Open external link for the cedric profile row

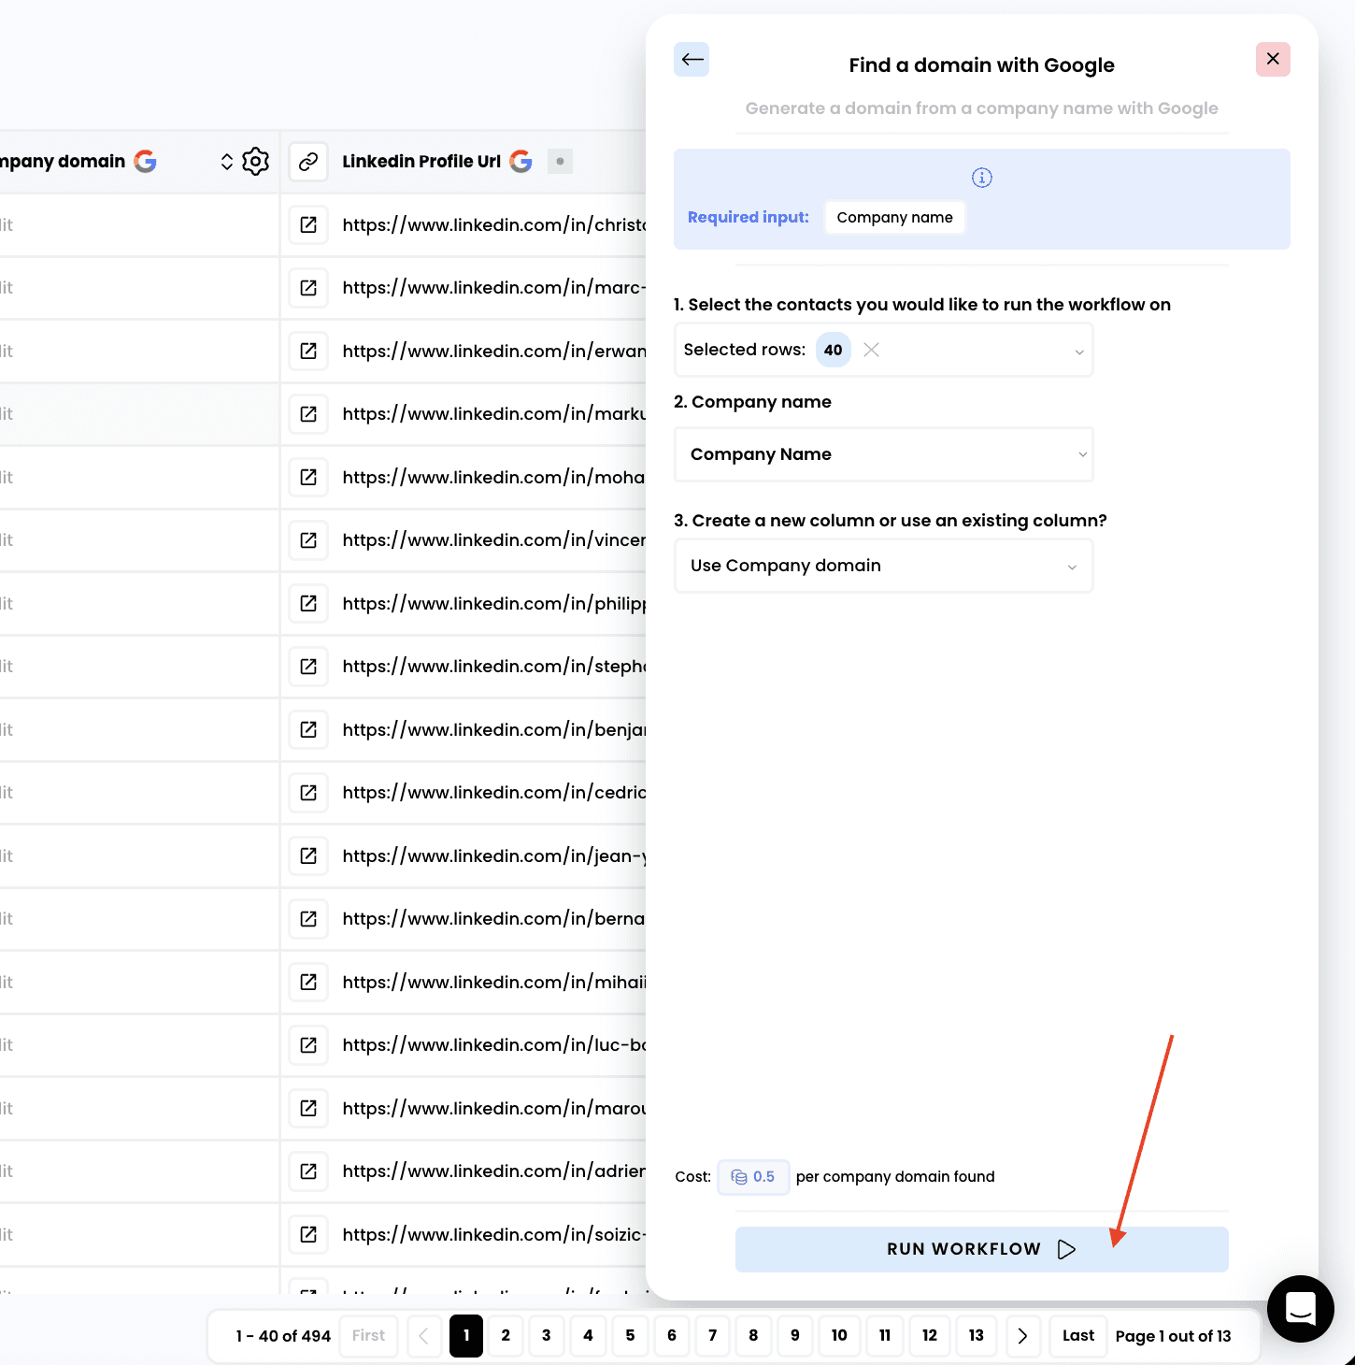(x=308, y=793)
